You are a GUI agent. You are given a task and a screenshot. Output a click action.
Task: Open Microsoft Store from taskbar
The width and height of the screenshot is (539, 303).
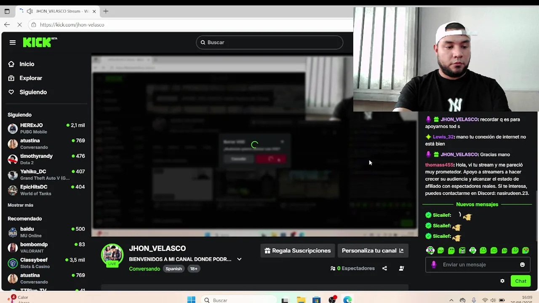(316, 300)
